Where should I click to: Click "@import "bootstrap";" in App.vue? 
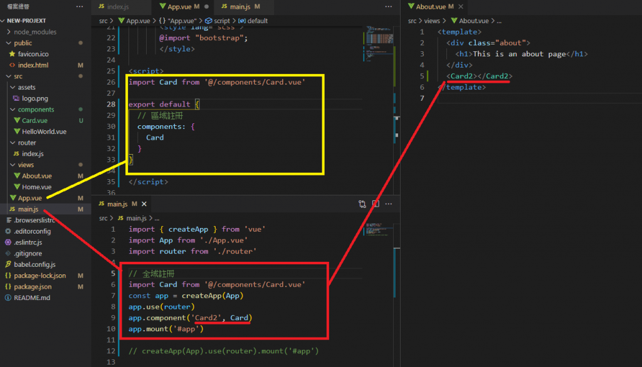coord(204,38)
